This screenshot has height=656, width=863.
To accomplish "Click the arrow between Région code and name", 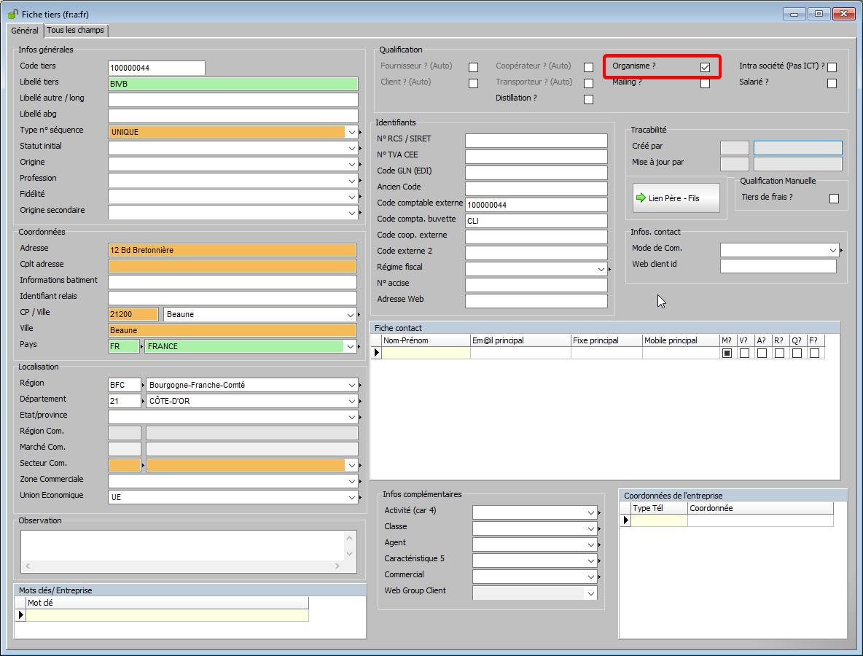I will (143, 385).
